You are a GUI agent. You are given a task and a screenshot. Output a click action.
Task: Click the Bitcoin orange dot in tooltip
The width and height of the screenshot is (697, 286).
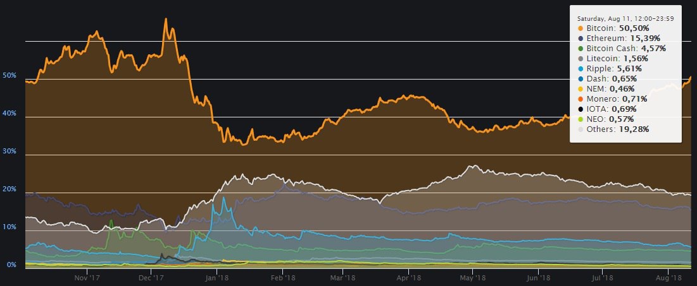pyautogui.click(x=581, y=28)
